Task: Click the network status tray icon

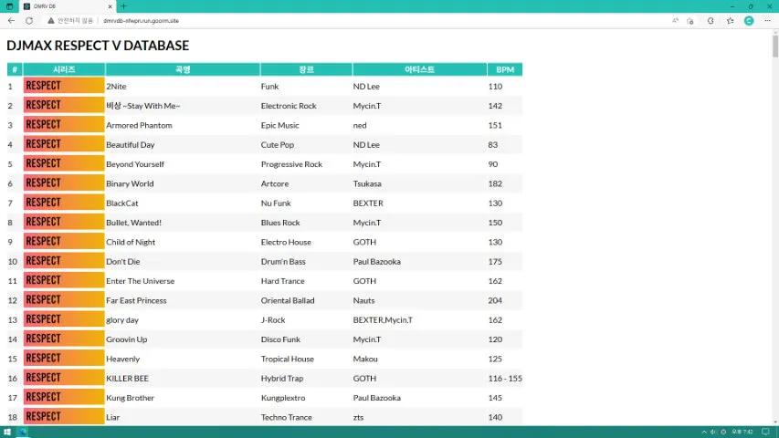Action: (x=723, y=432)
